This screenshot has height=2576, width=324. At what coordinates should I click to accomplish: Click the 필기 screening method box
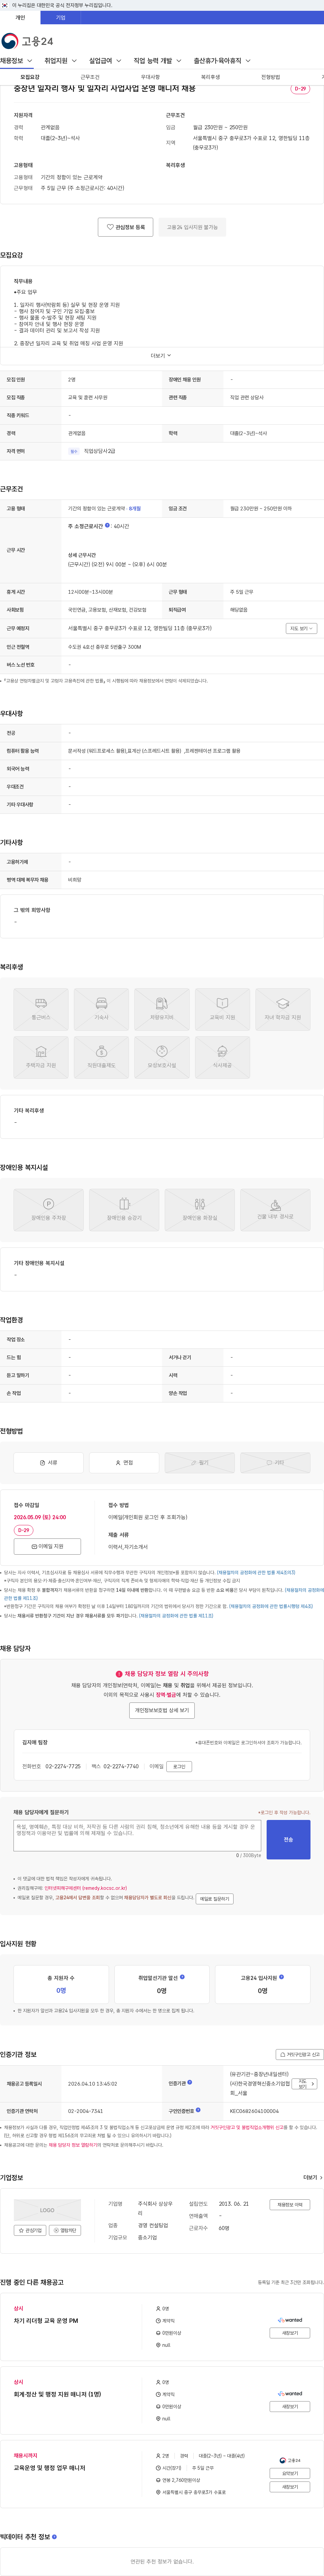[200, 1462]
